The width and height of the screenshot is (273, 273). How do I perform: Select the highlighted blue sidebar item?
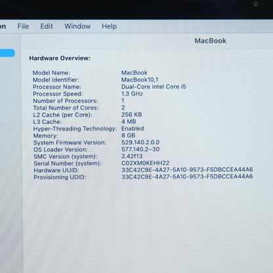7,53
